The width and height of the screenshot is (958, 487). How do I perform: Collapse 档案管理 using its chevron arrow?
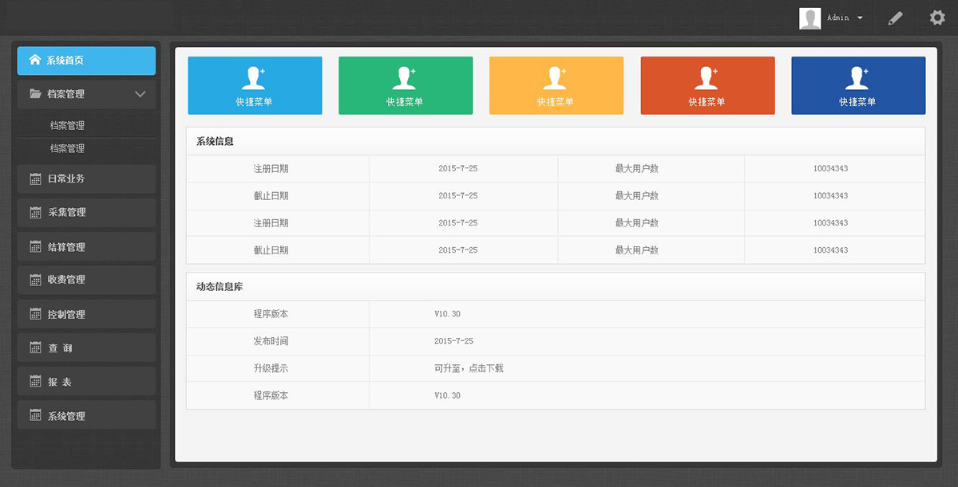[x=141, y=94]
